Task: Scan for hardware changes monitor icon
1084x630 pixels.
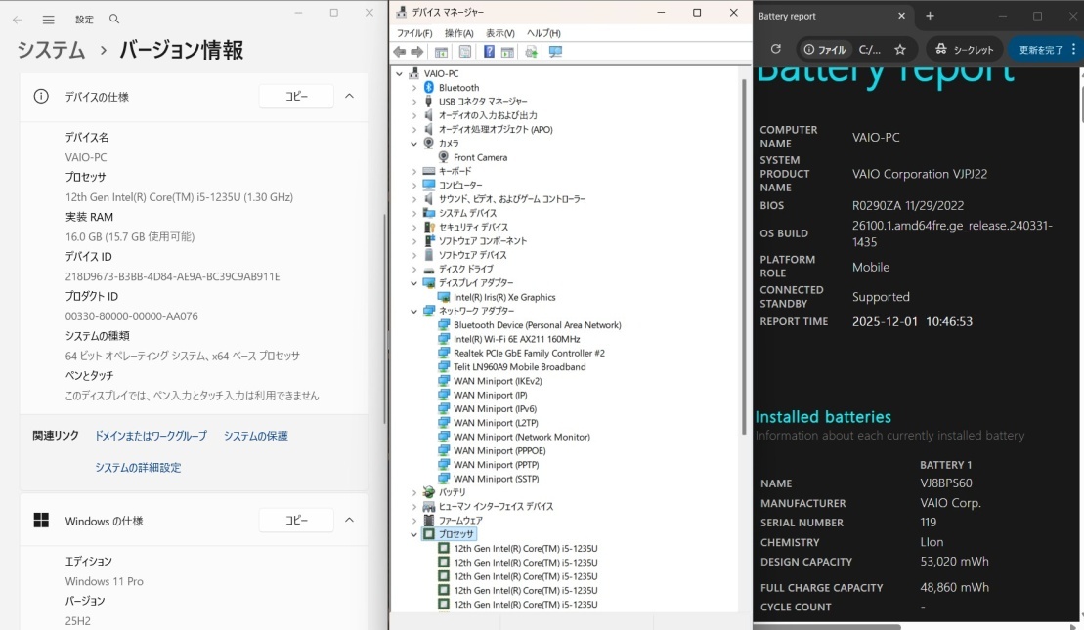Action: tap(555, 52)
